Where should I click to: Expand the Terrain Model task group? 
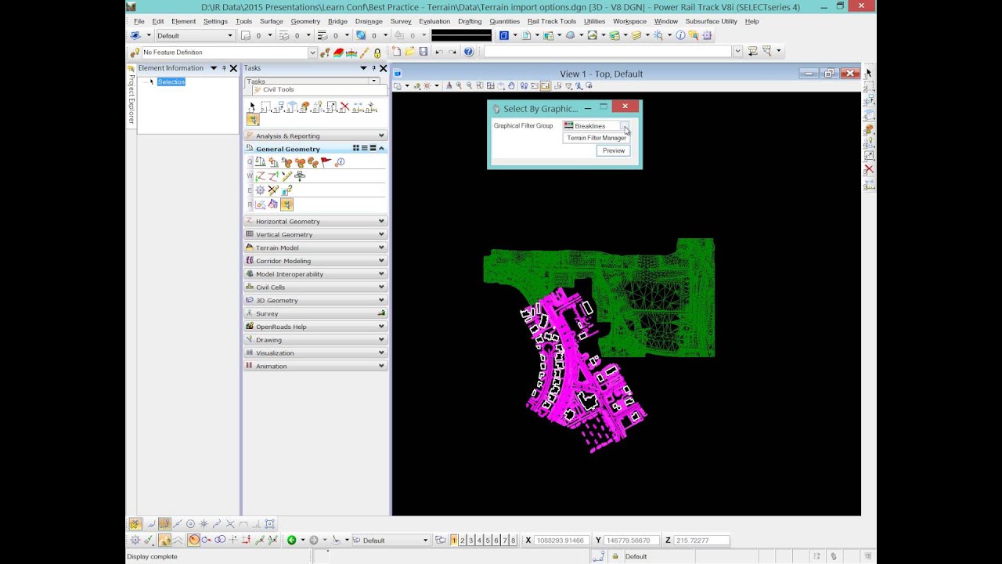coord(315,248)
